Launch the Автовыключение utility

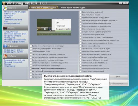(x=11, y=32)
